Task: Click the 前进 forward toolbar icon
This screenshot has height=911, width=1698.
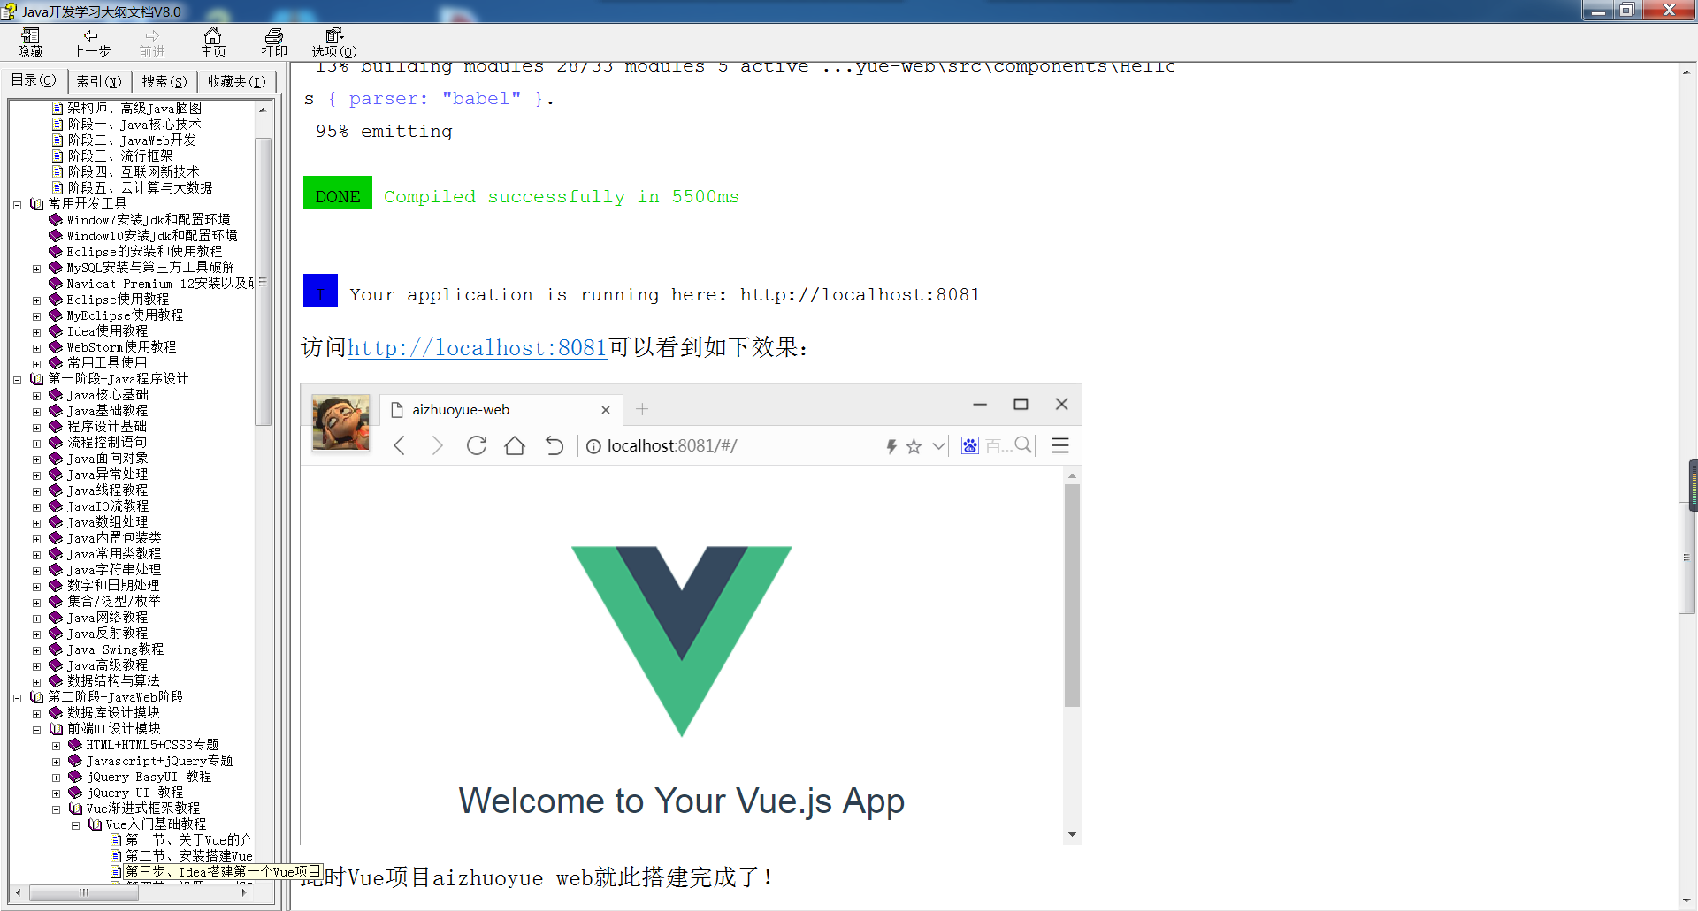Action: [x=152, y=42]
